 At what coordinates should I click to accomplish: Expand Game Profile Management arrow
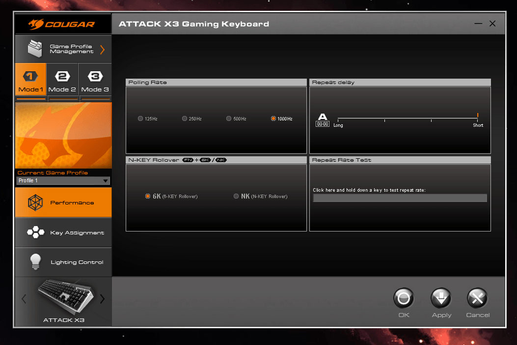pyautogui.click(x=103, y=50)
